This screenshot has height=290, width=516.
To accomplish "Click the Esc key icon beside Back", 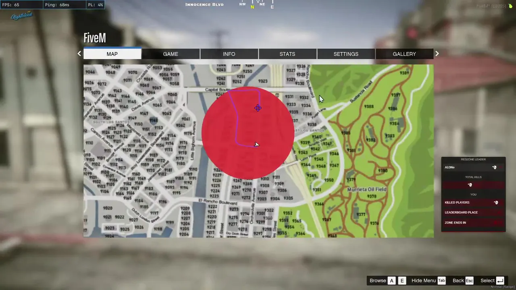I will (469, 281).
